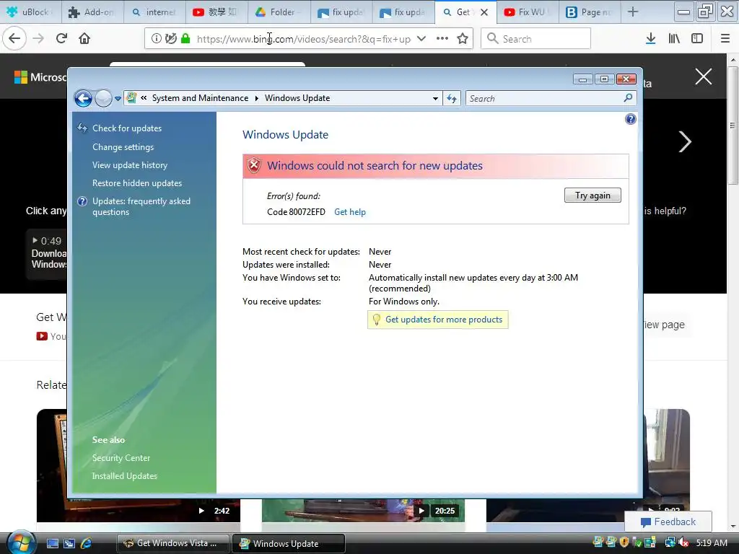This screenshot has width=739, height=554.
Task: Open the blue help question mark icon
Action: pyautogui.click(x=631, y=119)
